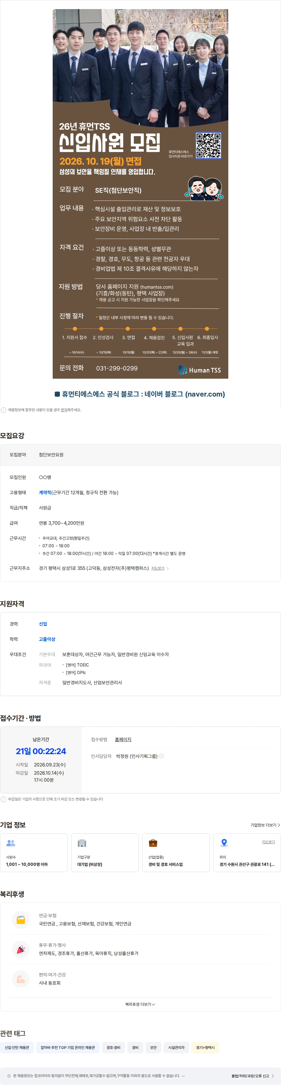Image resolution: width=281 pixels, height=1085 pixels.
Task: Click the 첨단보안요원 recruitment field text
Action: pos(51,455)
